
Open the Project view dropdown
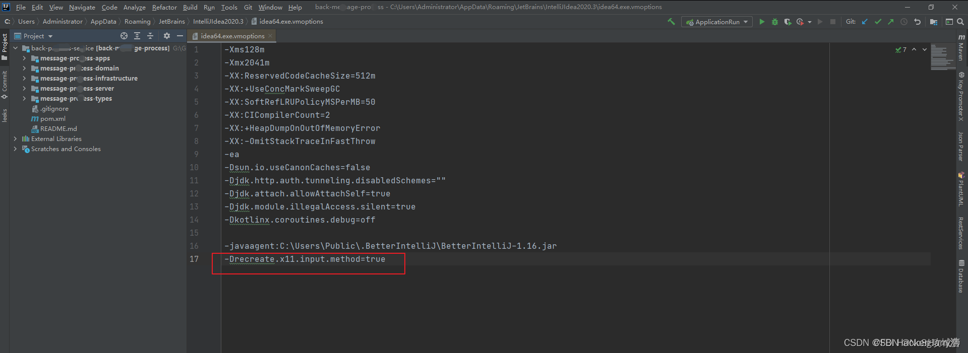34,36
